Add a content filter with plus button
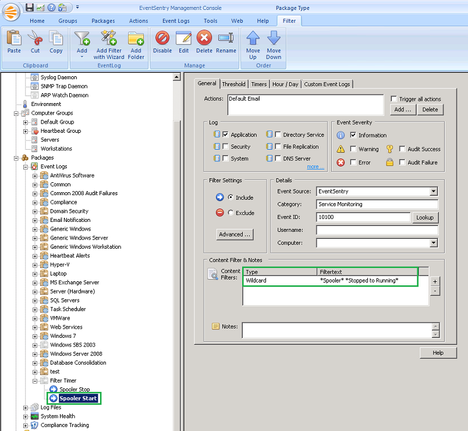The width and height of the screenshot is (468, 431). 435,281
